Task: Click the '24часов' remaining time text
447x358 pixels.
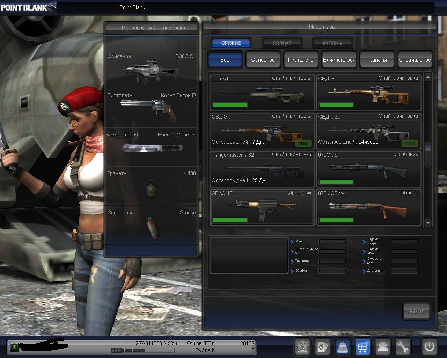Action: [368, 142]
